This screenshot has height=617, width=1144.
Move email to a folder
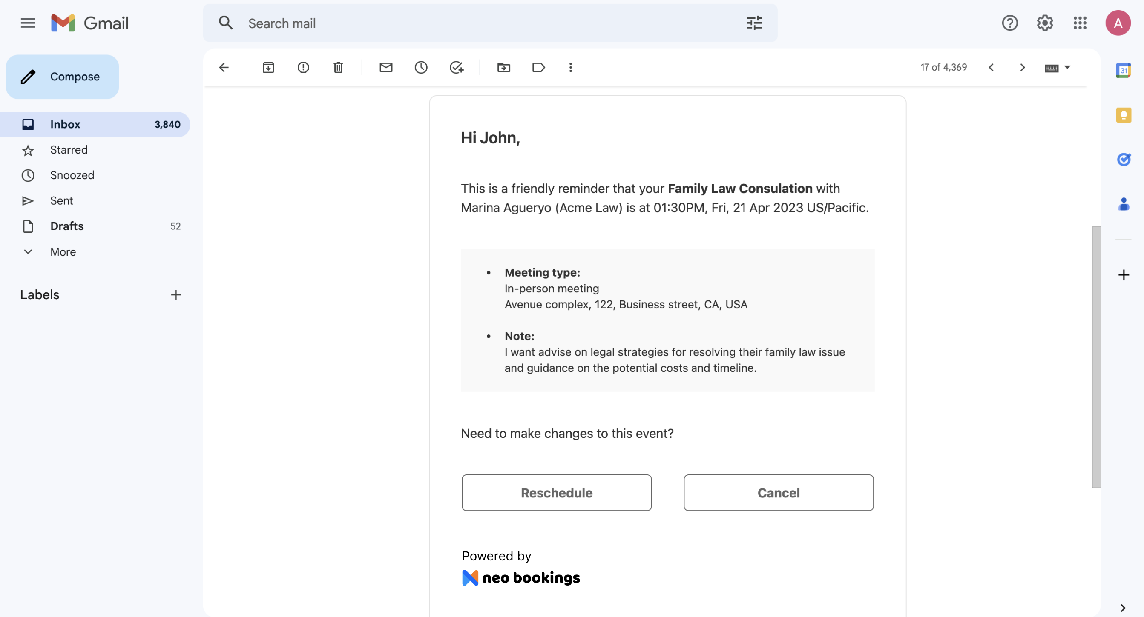(503, 67)
